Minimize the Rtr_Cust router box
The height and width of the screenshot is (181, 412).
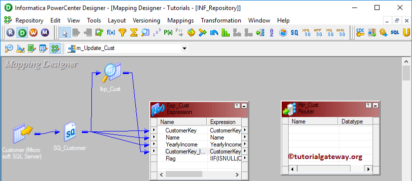pos(376,105)
